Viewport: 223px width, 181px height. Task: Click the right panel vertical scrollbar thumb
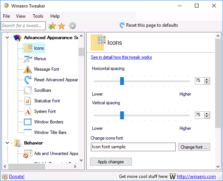tap(218, 84)
